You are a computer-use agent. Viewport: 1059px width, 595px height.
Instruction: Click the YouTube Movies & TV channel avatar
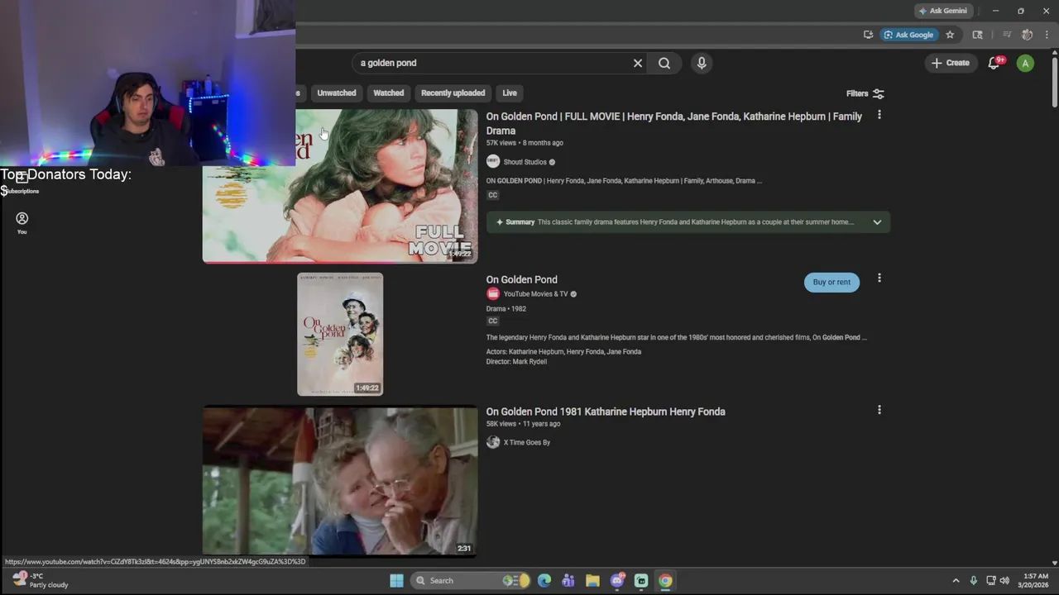[493, 294]
